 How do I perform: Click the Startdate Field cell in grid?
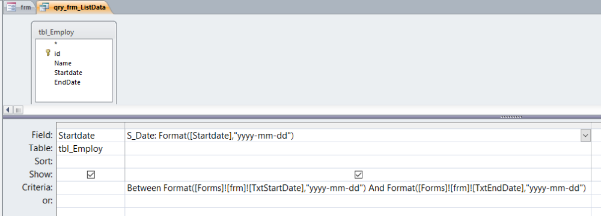[91, 136]
